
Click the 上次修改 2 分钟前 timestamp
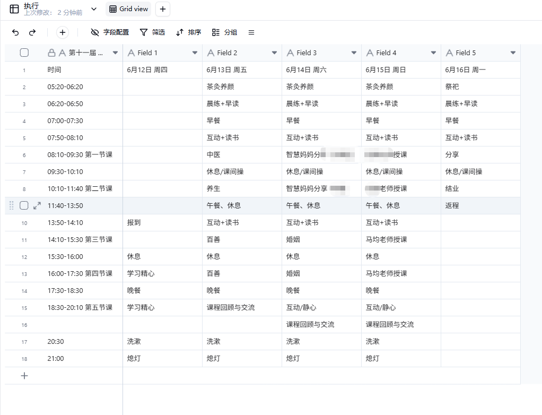(53, 13)
